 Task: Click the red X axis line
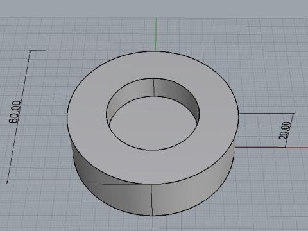click(271, 147)
